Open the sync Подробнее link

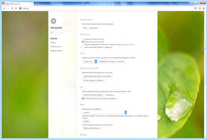(94, 28)
